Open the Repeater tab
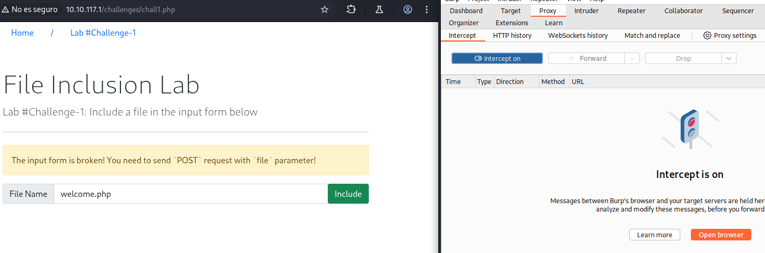765x253 pixels. coord(631,10)
